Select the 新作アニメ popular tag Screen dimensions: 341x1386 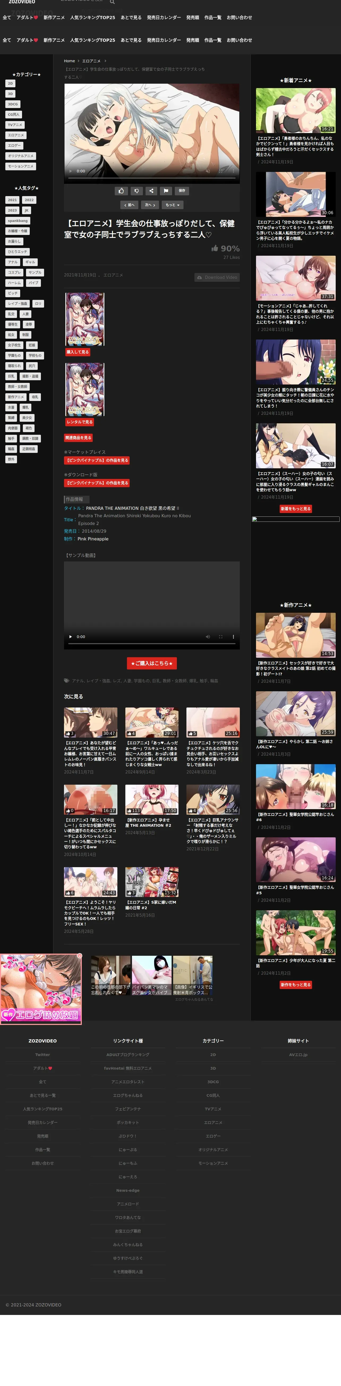click(16, 397)
